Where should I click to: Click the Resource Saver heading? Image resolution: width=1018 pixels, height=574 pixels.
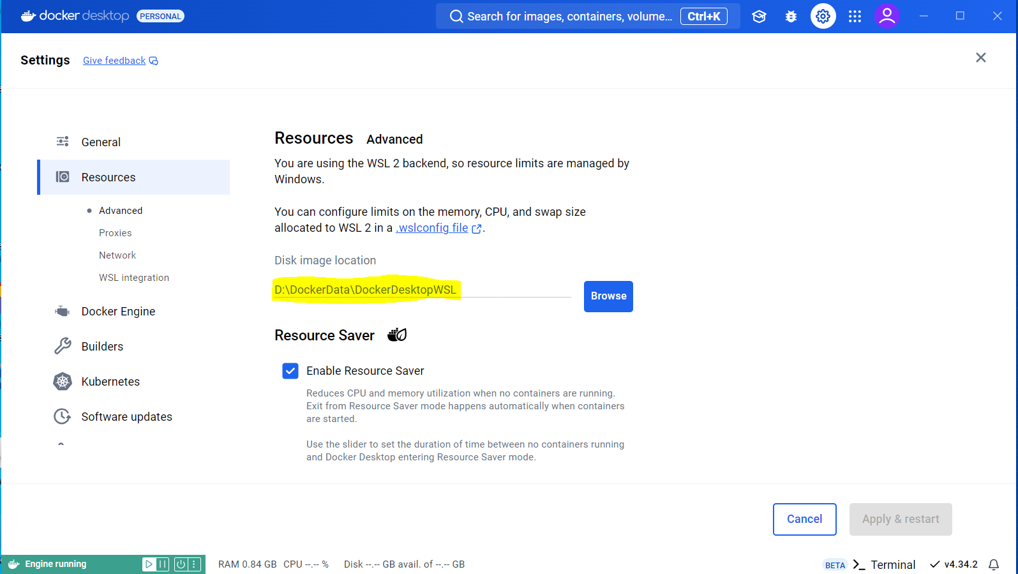324,335
